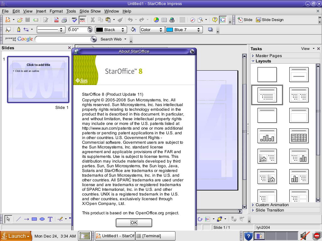Select the Text tool
This screenshot has height=241, width=322.
coord(50,219)
